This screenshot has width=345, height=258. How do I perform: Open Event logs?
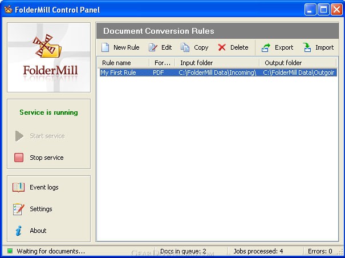click(44, 187)
